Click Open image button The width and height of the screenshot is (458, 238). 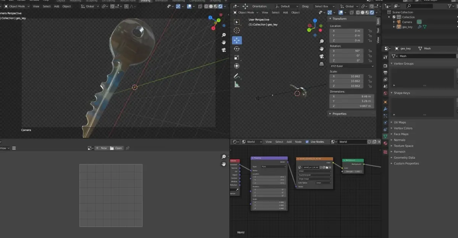point(116,148)
